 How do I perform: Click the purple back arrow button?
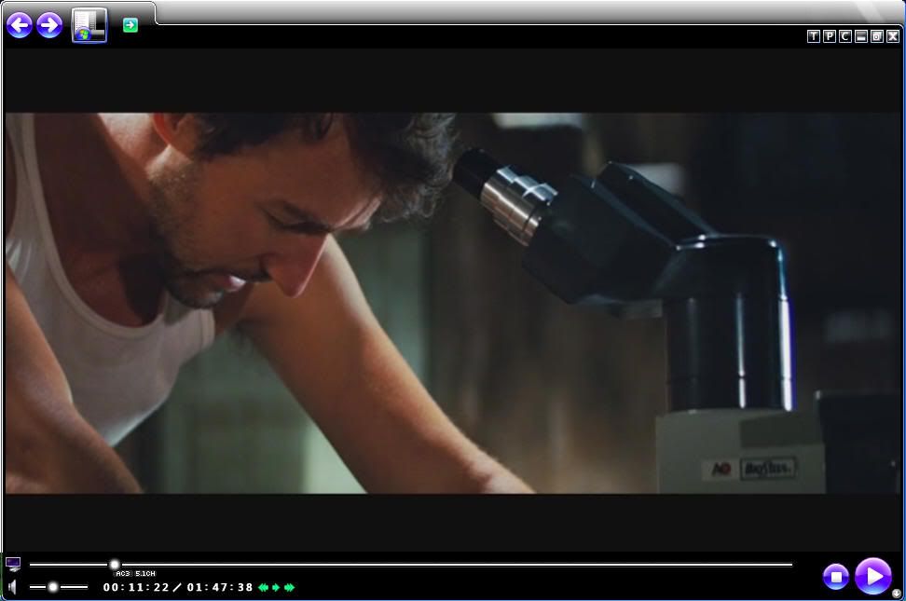point(19,25)
